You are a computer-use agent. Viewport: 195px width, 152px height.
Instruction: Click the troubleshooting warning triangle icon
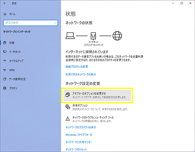click(x=68, y=118)
